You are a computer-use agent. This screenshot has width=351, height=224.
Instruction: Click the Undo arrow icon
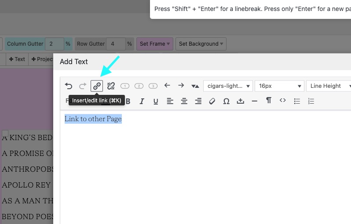pos(69,86)
